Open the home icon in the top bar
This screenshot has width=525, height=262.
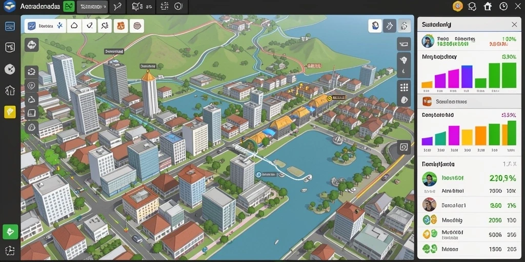point(488,6)
